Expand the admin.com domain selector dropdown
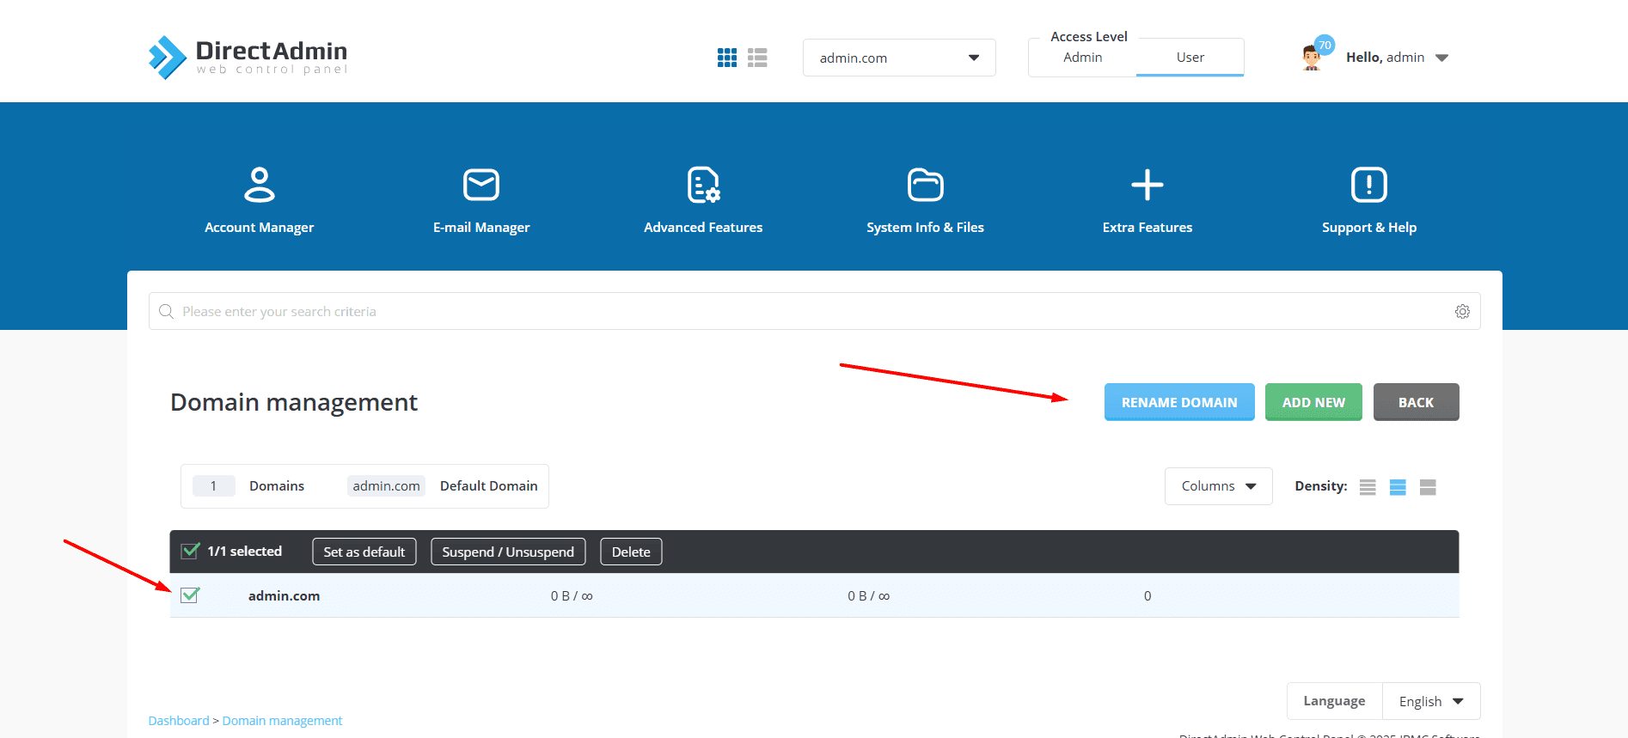 tap(898, 58)
